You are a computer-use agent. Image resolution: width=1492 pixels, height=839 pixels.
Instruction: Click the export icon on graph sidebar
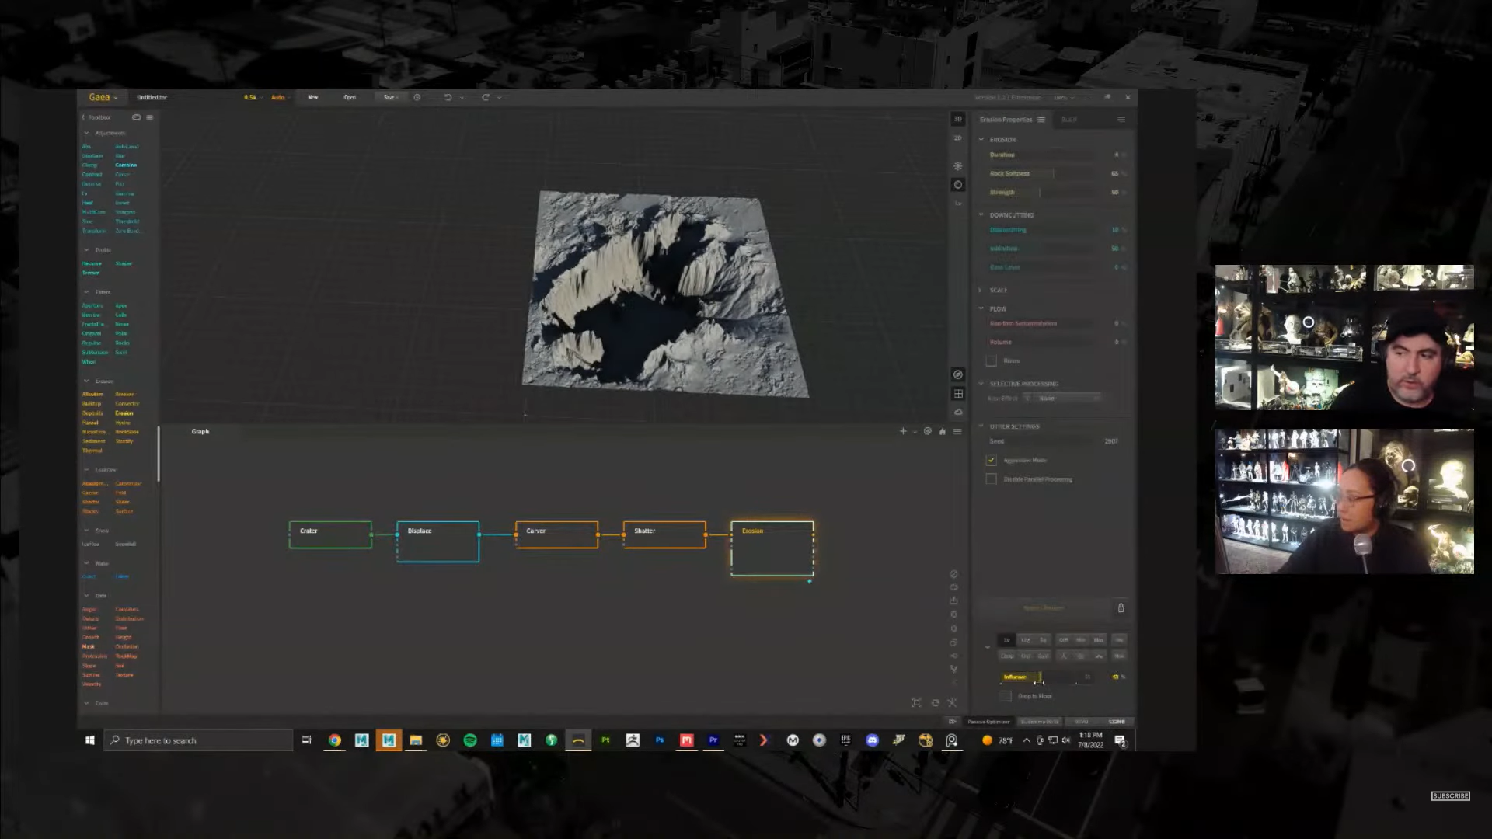point(953,601)
